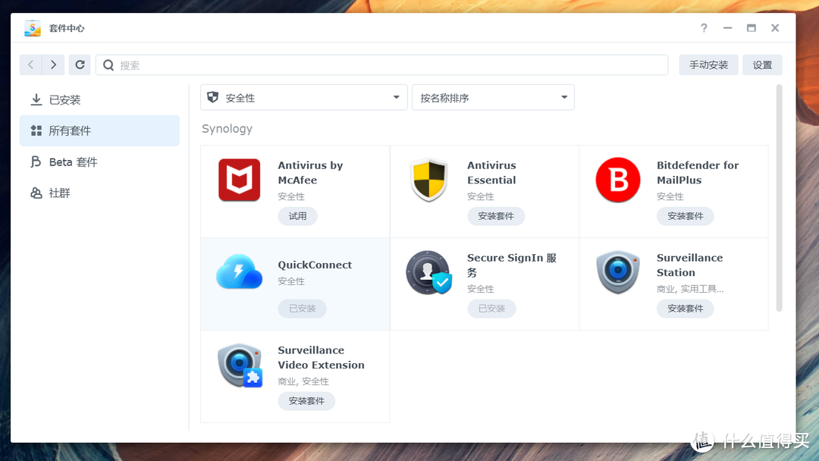Open the Secure SignIn service icon

pos(428,272)
